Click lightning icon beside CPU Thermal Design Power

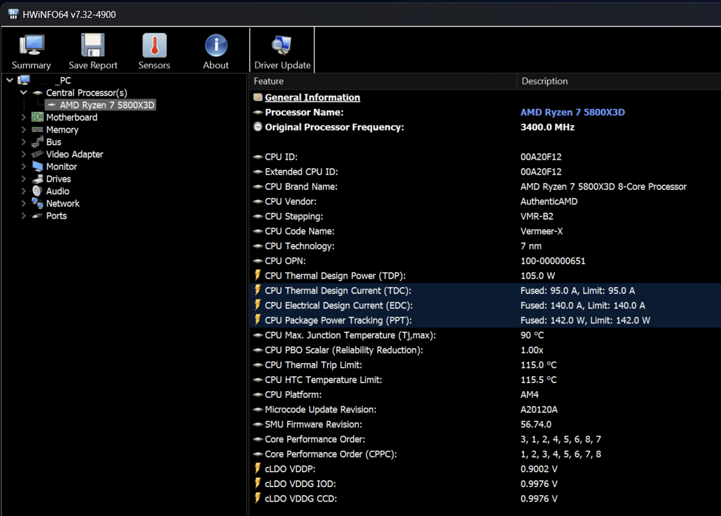tap(258, 275)
